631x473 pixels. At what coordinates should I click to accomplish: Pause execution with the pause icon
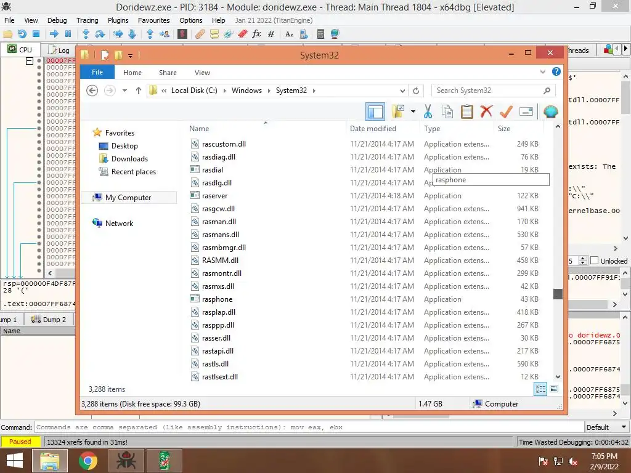(x=68, y=34)
